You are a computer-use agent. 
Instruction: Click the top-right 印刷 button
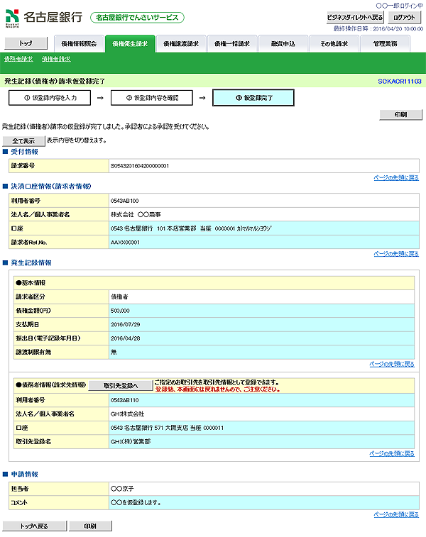pos(400,114)
